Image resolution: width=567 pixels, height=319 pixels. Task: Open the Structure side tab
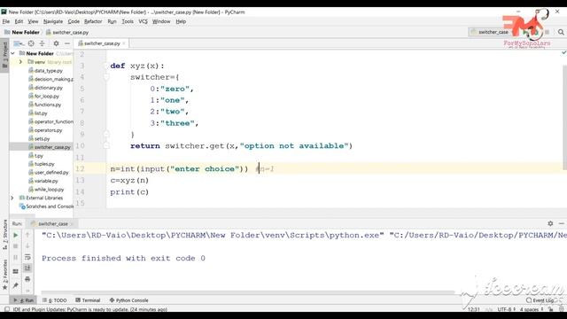click(4, 234)
